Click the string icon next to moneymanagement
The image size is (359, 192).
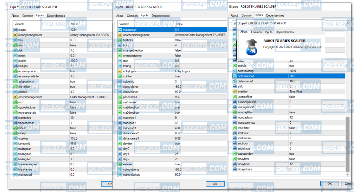(15, 35)
